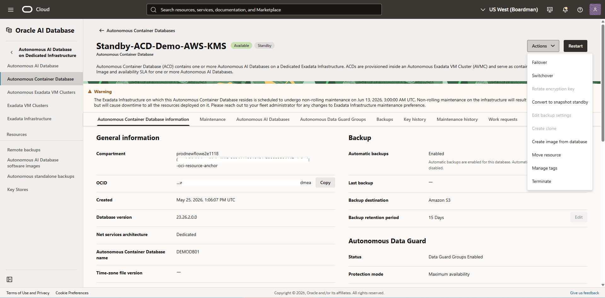Open Exadata VM Clusters in sidebar

tap(28, 105)
